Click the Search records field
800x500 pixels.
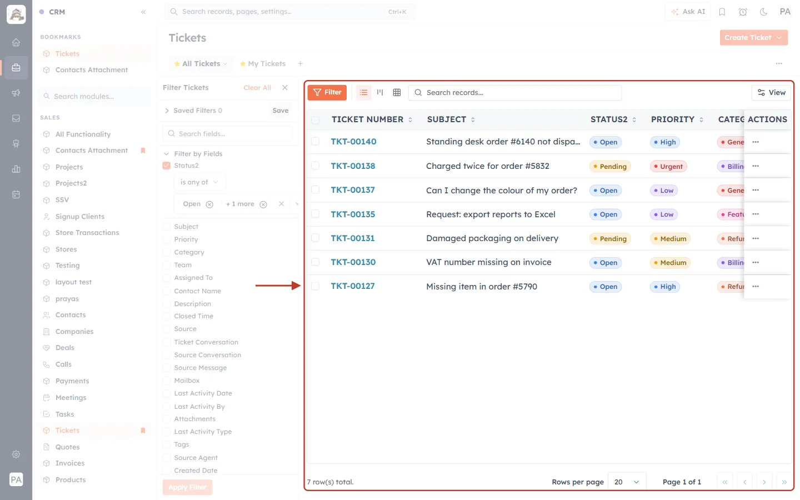[x=515, y=93]
